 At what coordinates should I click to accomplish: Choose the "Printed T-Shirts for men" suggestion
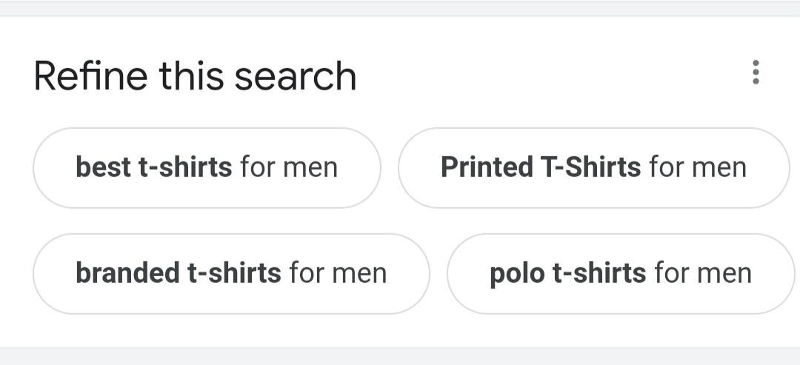593,167
